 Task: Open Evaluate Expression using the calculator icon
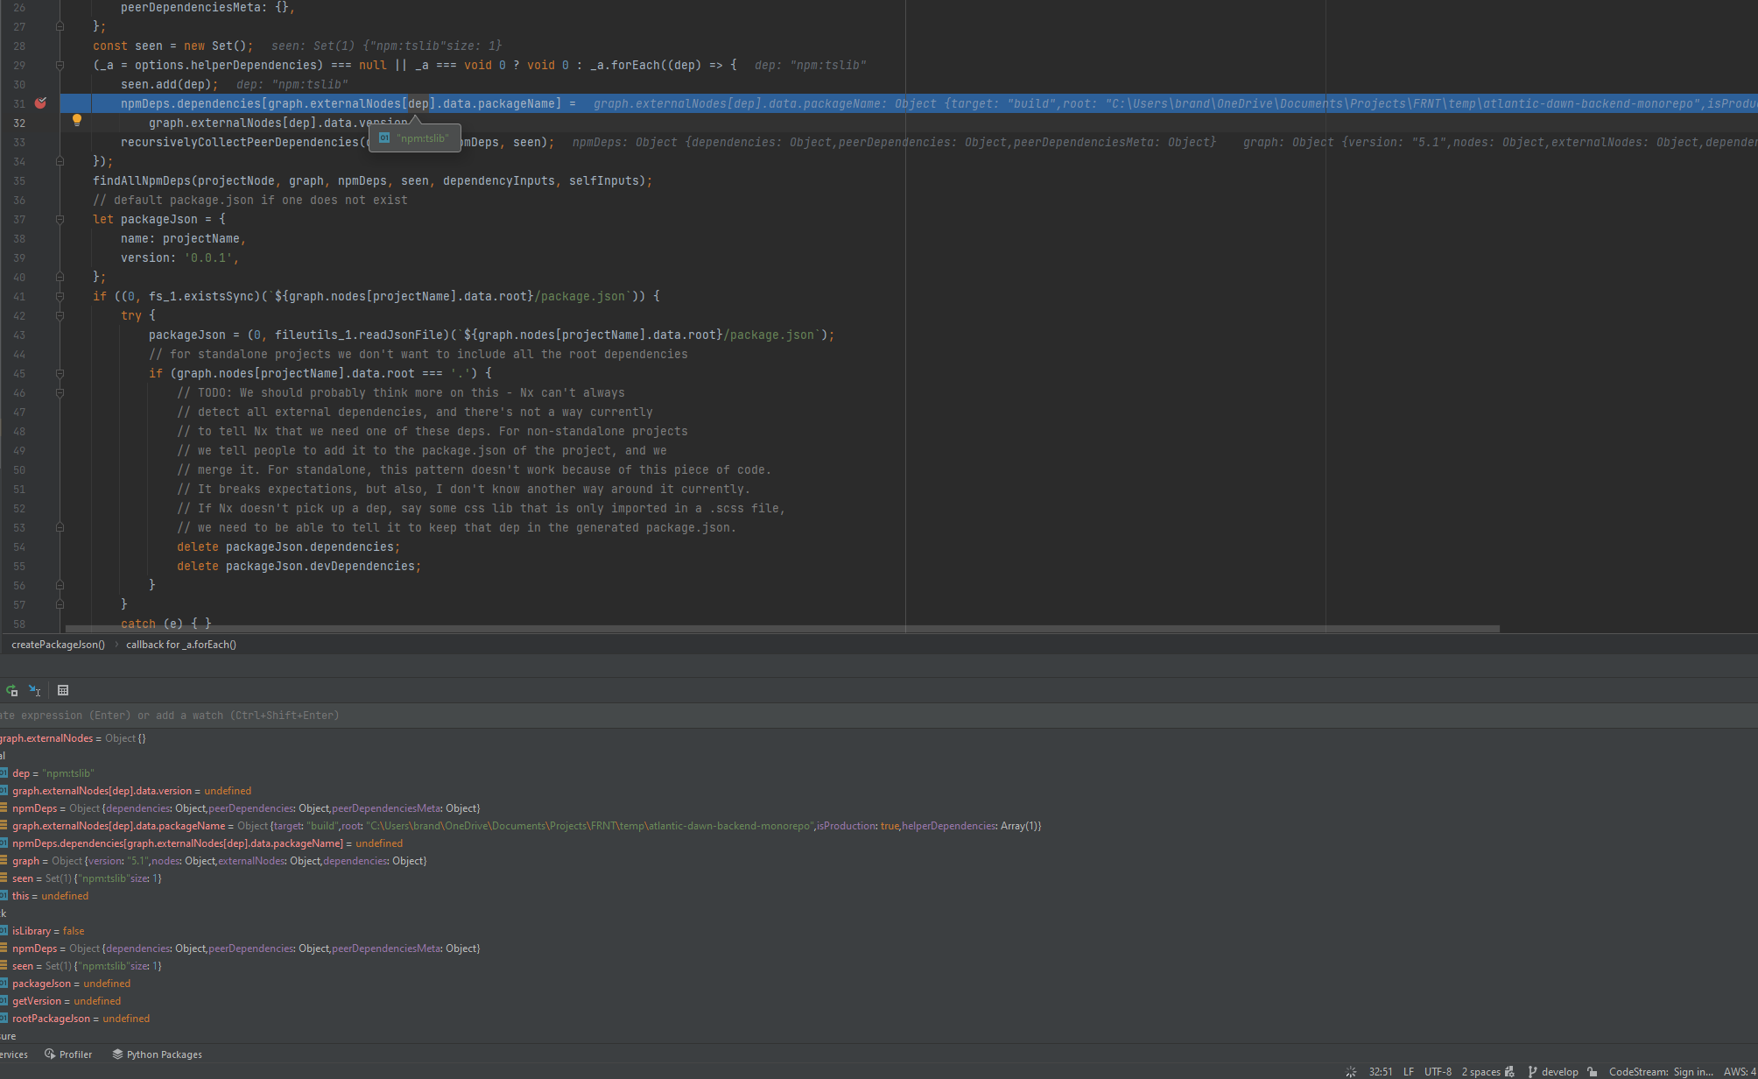63,690
